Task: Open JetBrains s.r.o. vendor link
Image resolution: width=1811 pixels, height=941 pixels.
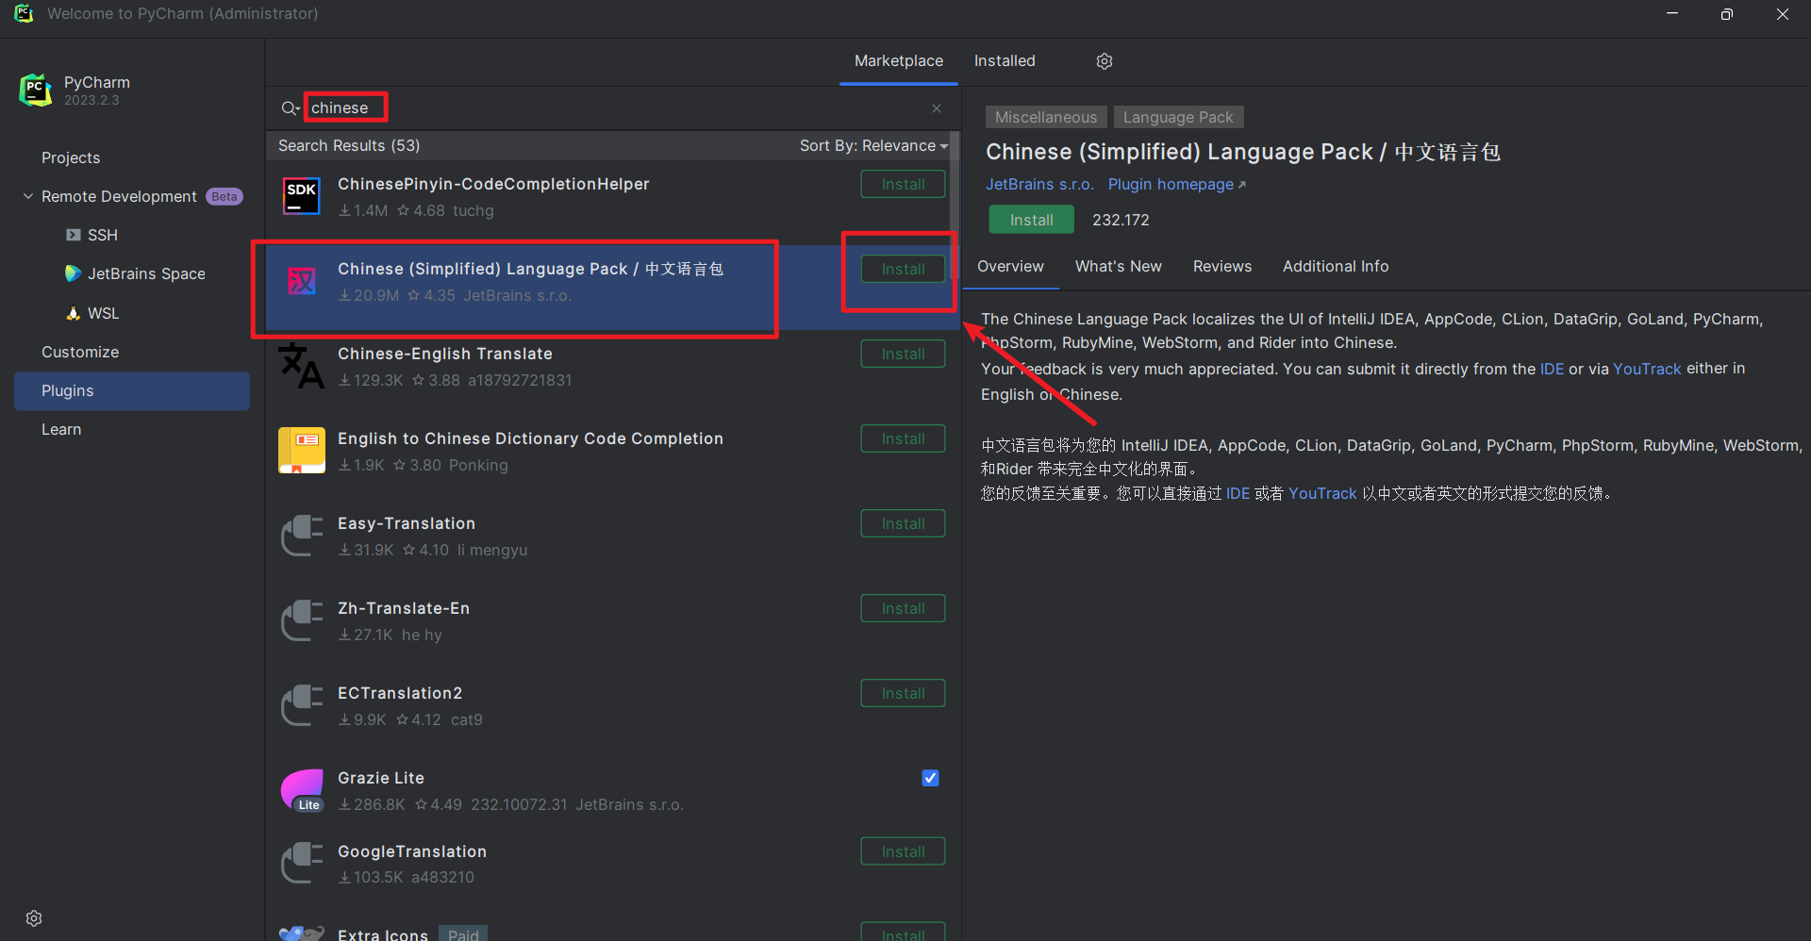Action: coord(1039,185)
